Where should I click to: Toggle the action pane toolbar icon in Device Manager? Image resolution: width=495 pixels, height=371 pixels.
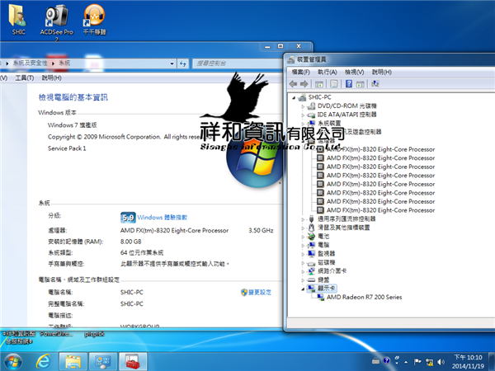click(x=360, y=84)
